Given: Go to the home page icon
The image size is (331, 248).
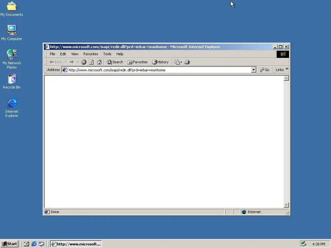Looking at the screenshot, I should (x=99, y=62).
